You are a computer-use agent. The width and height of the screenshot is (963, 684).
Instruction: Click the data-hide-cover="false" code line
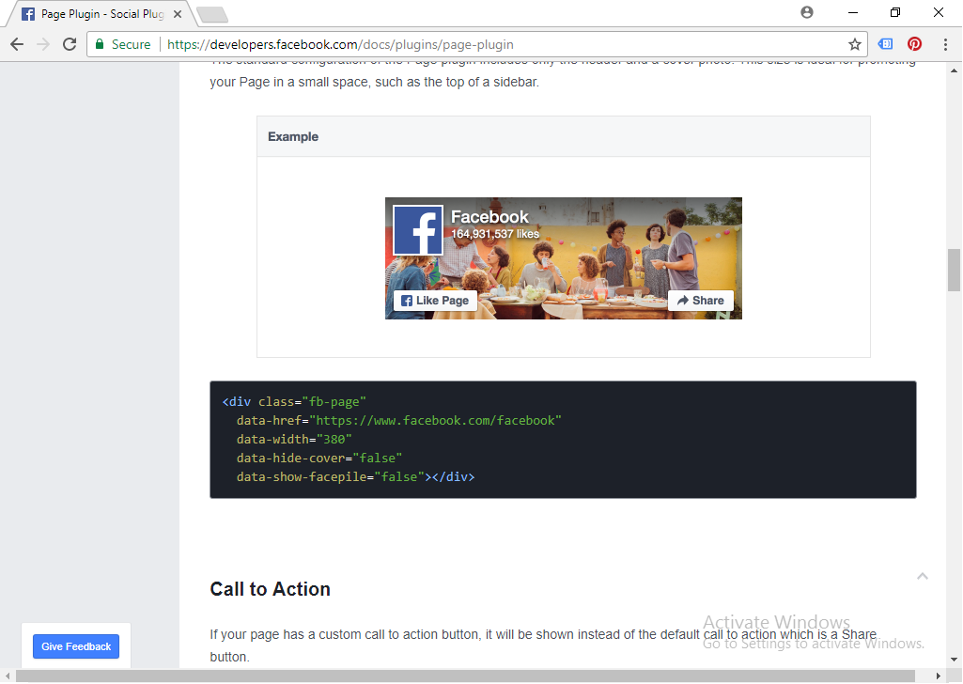click(319, 459)
